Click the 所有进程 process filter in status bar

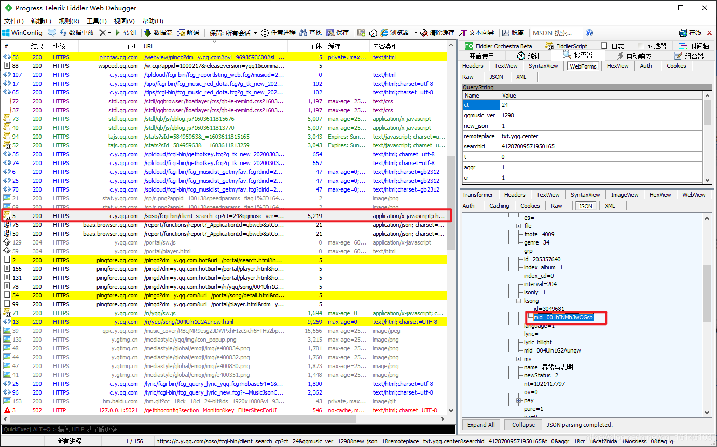[x=64, y=441]
